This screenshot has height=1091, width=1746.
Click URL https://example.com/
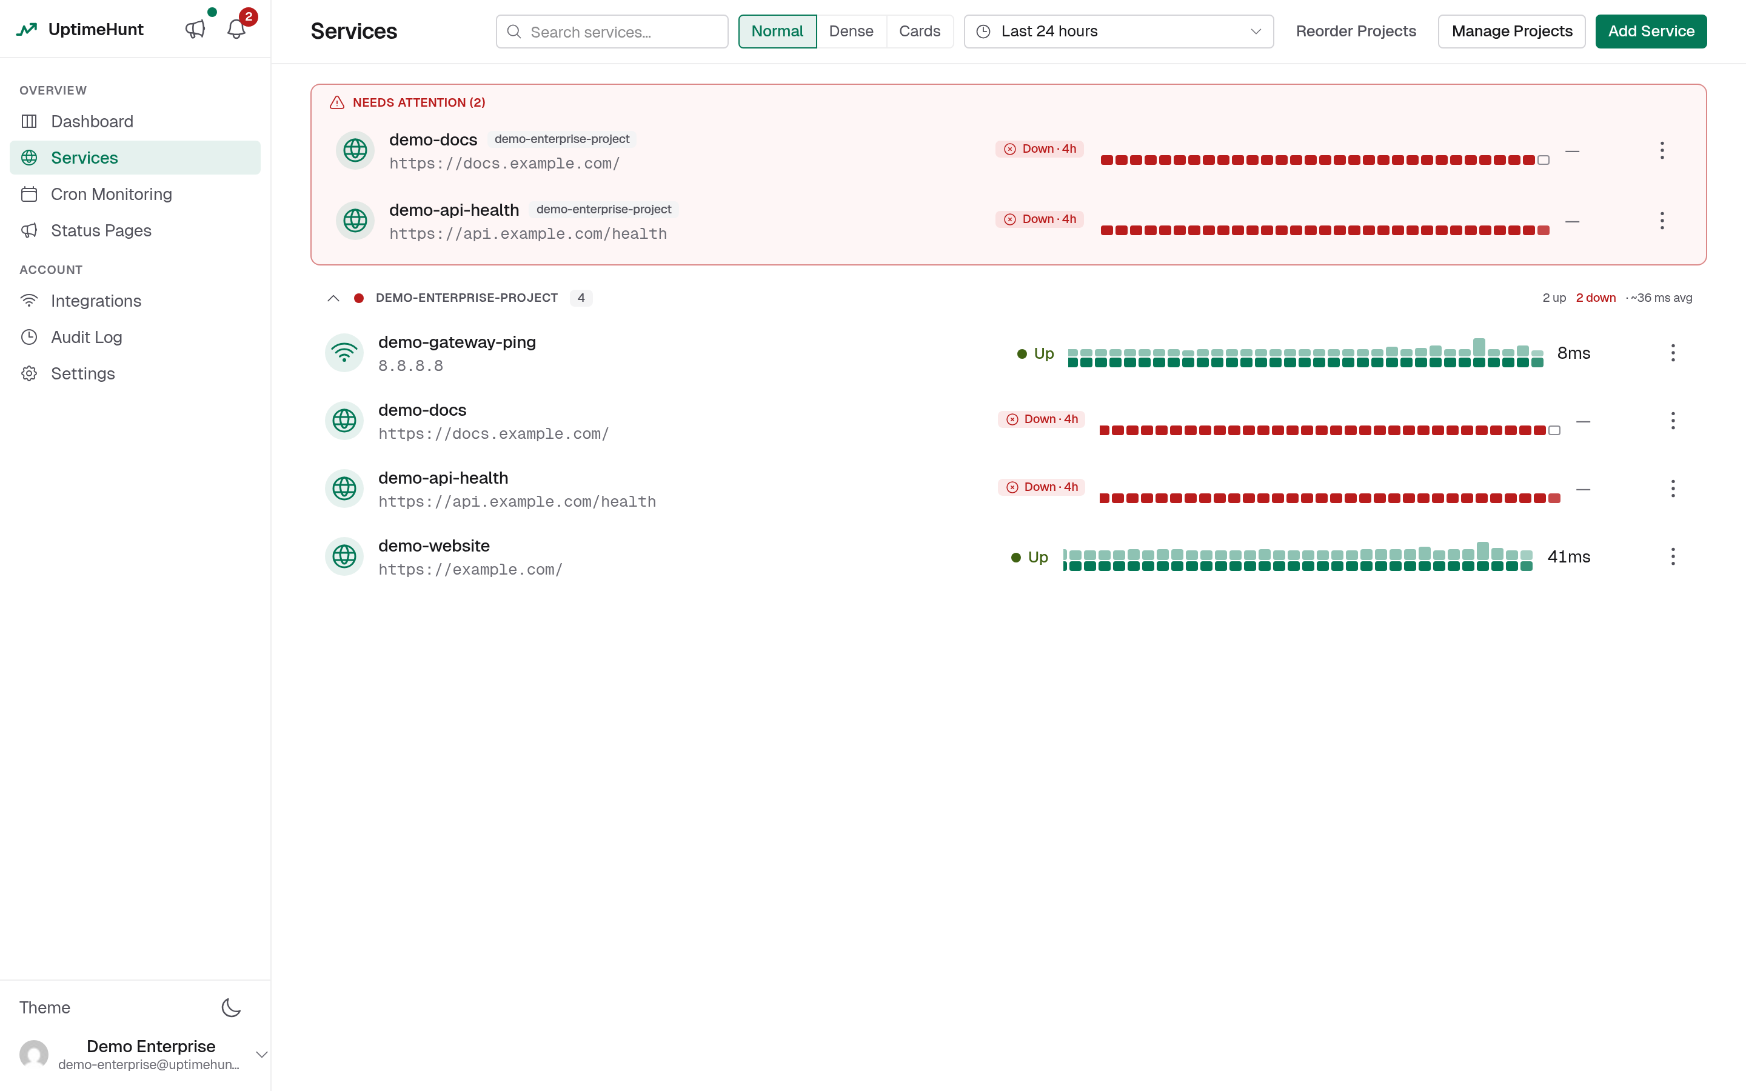(470, 569)
